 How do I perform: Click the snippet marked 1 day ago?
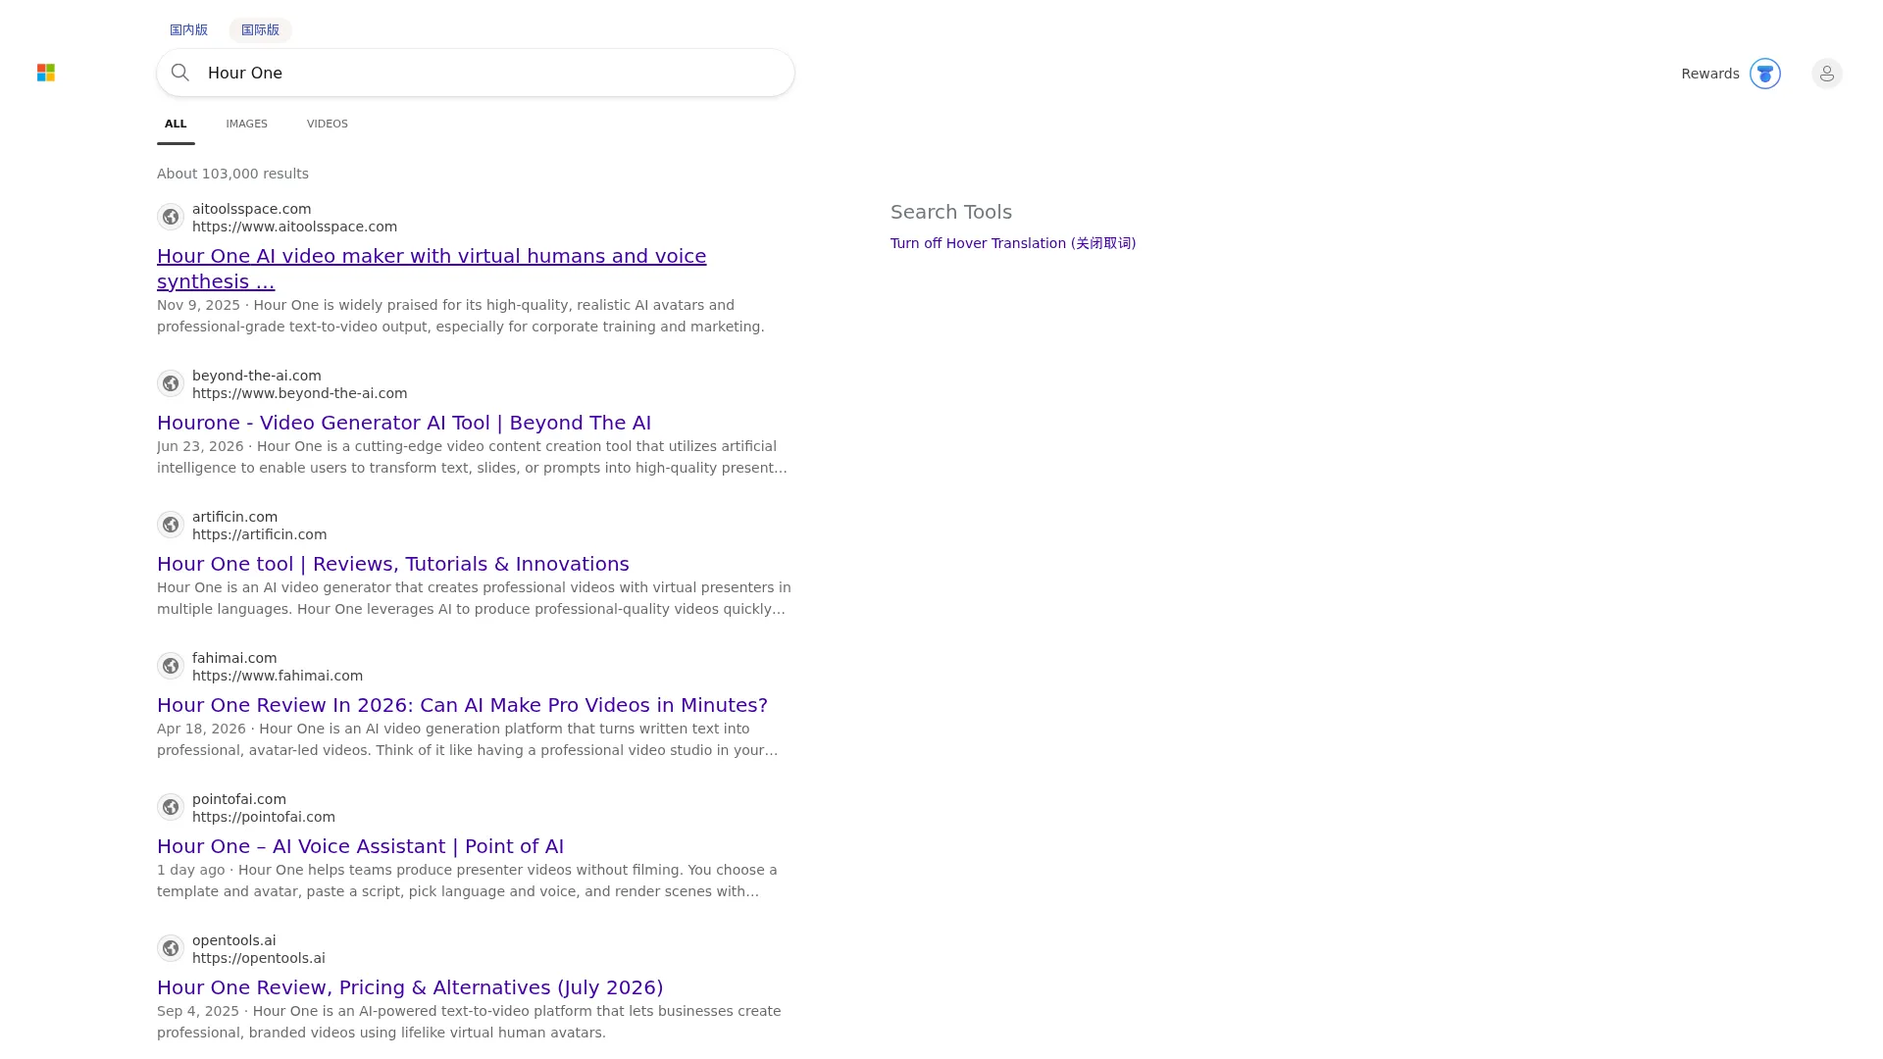click(x=467, y=881)
